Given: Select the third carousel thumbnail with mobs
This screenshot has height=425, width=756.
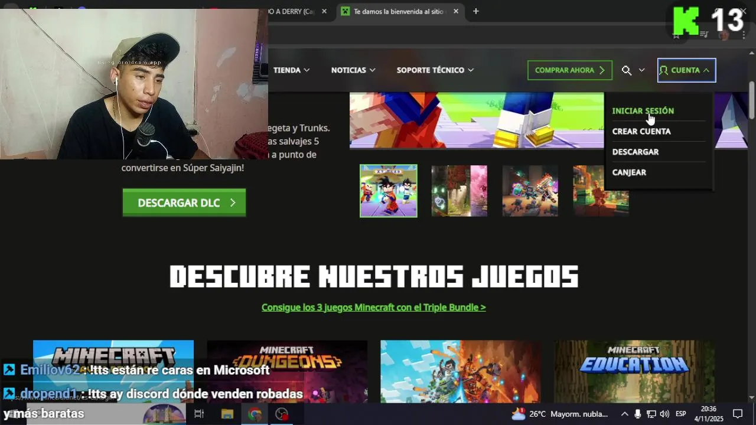Looking at the screenshot, I should (530, 191).
